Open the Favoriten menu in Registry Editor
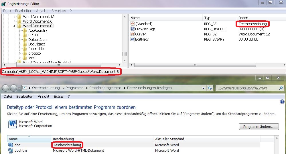286x154 pixels. (x=59, y=11)
